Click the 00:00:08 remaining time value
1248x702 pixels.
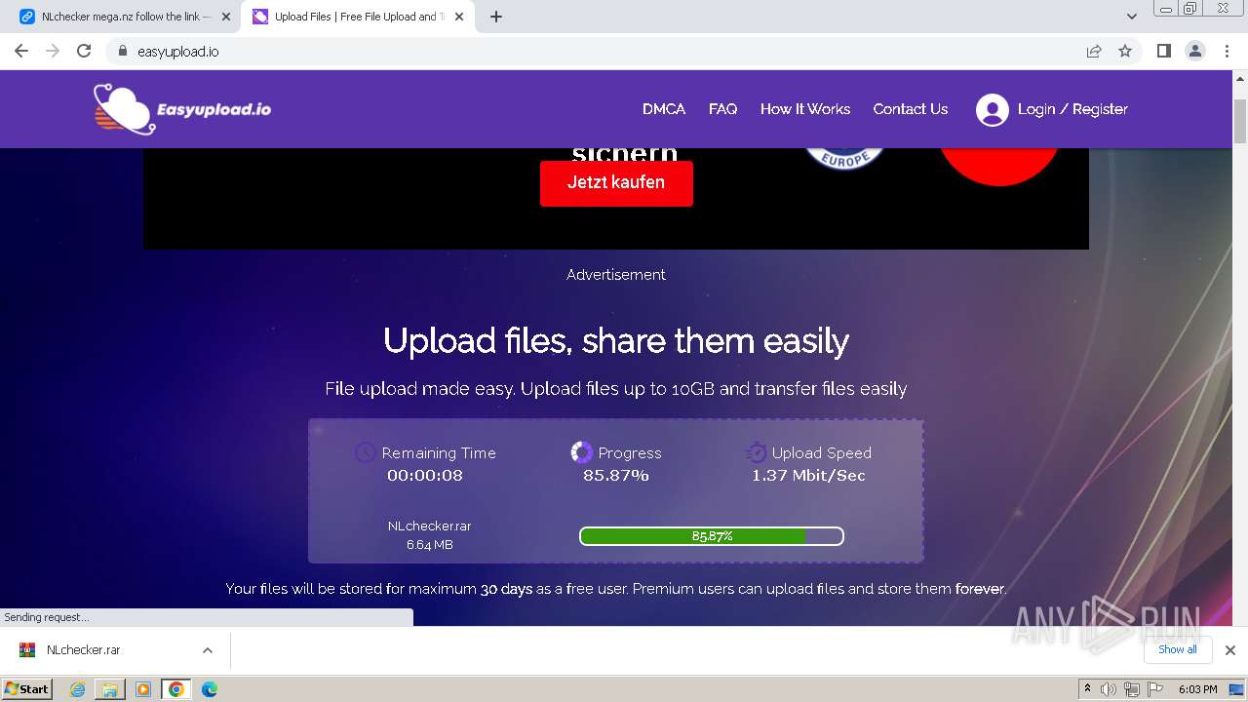(x=425, y=476)
